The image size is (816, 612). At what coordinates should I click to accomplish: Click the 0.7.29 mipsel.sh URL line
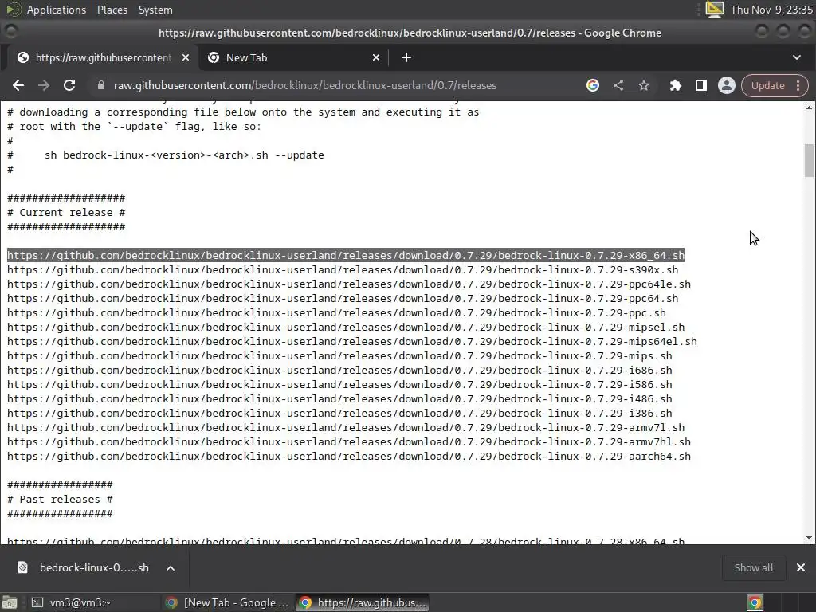(x=346, y=328)
